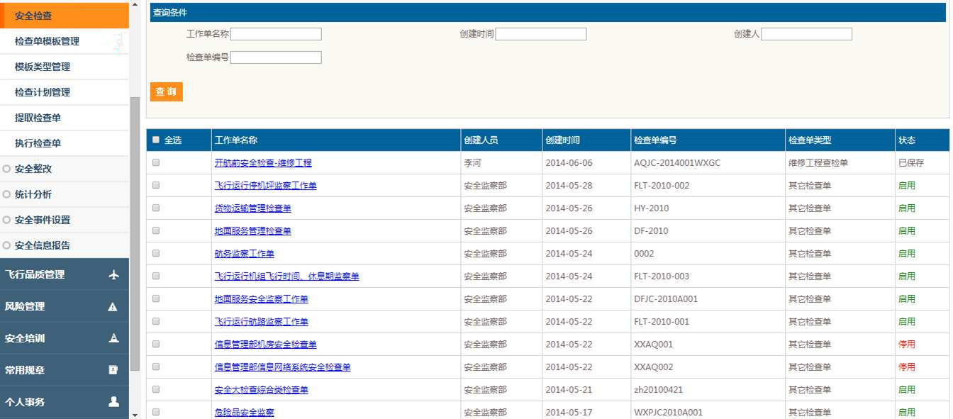Click the sidebar vertical scrollbar thumb
Image resolution: width=953 pixels, height=419 pixels.
click(x=135, y=234)
